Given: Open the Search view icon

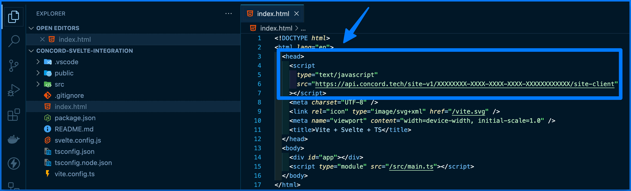Looking at the screenshot, I should (x=14, y=41).
